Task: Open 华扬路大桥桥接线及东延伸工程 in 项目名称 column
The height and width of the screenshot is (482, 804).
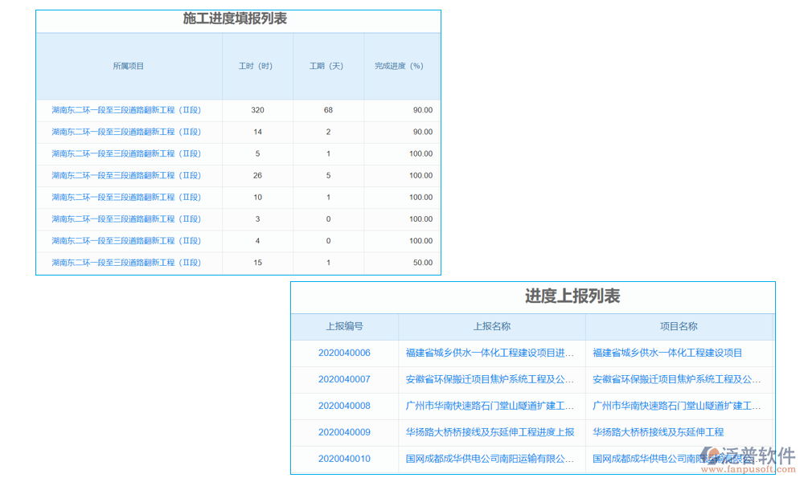Action: (x=658, y=432)
